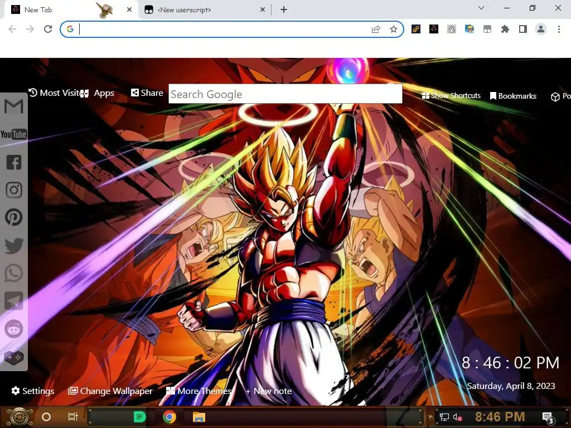Open Cortana circle on the taskbar
571x428 pixels.
click(46, 417)
